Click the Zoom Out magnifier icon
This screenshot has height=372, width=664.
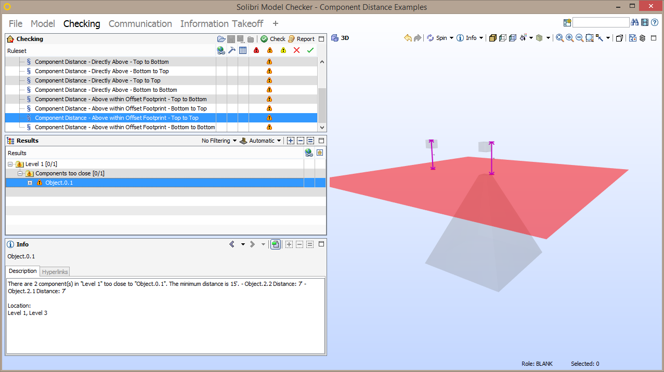579,38
